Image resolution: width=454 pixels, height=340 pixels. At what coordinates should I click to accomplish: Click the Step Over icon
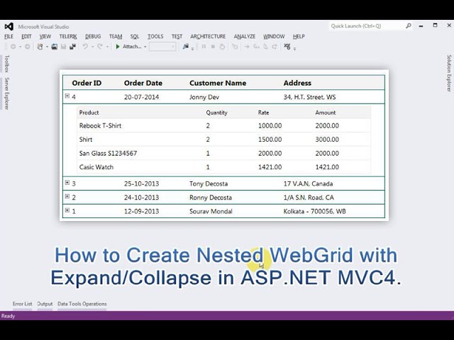265,47
